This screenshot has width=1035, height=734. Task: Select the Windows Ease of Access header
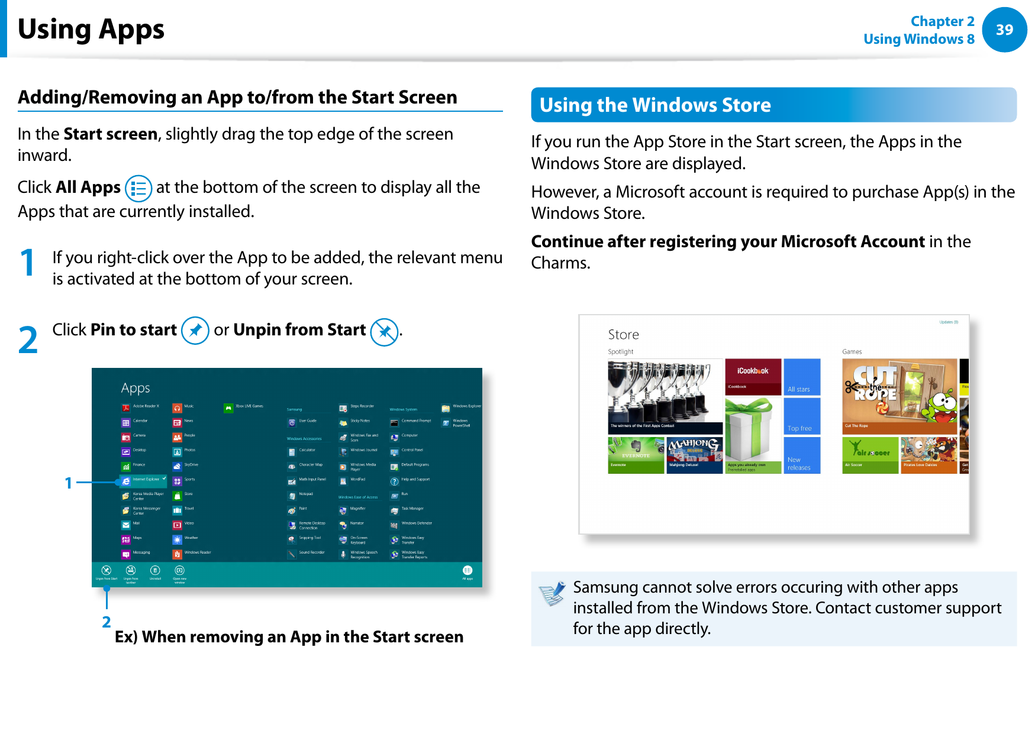click(358, 497)
